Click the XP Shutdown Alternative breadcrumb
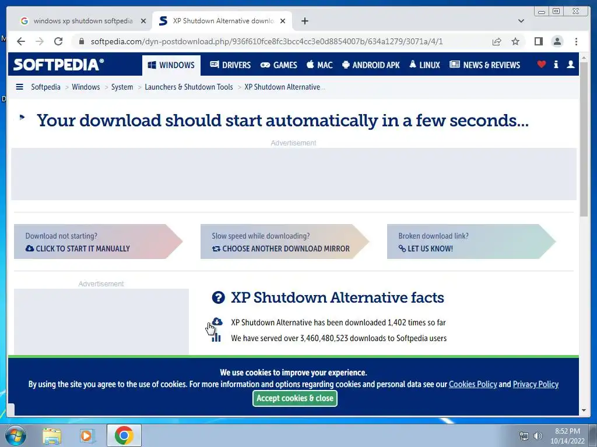The height and width of the screenshot is (447, 597). click(285, 87)
